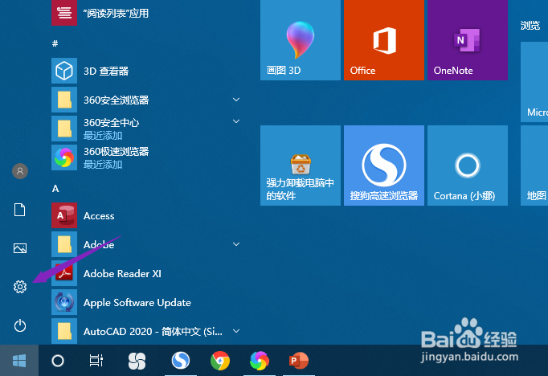Open the Settings gear icon
548x376 pixels.
(20, 287)
